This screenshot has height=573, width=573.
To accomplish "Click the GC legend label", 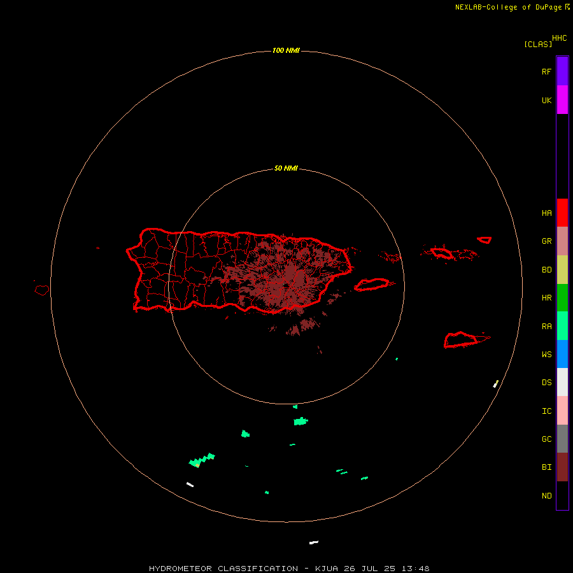I will pyautogui.click(x=546, y=439).
